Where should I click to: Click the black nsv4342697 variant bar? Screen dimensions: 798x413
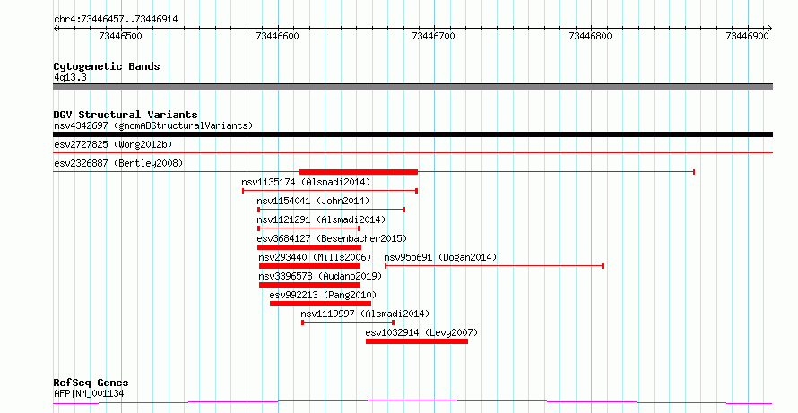coord(412,134)
